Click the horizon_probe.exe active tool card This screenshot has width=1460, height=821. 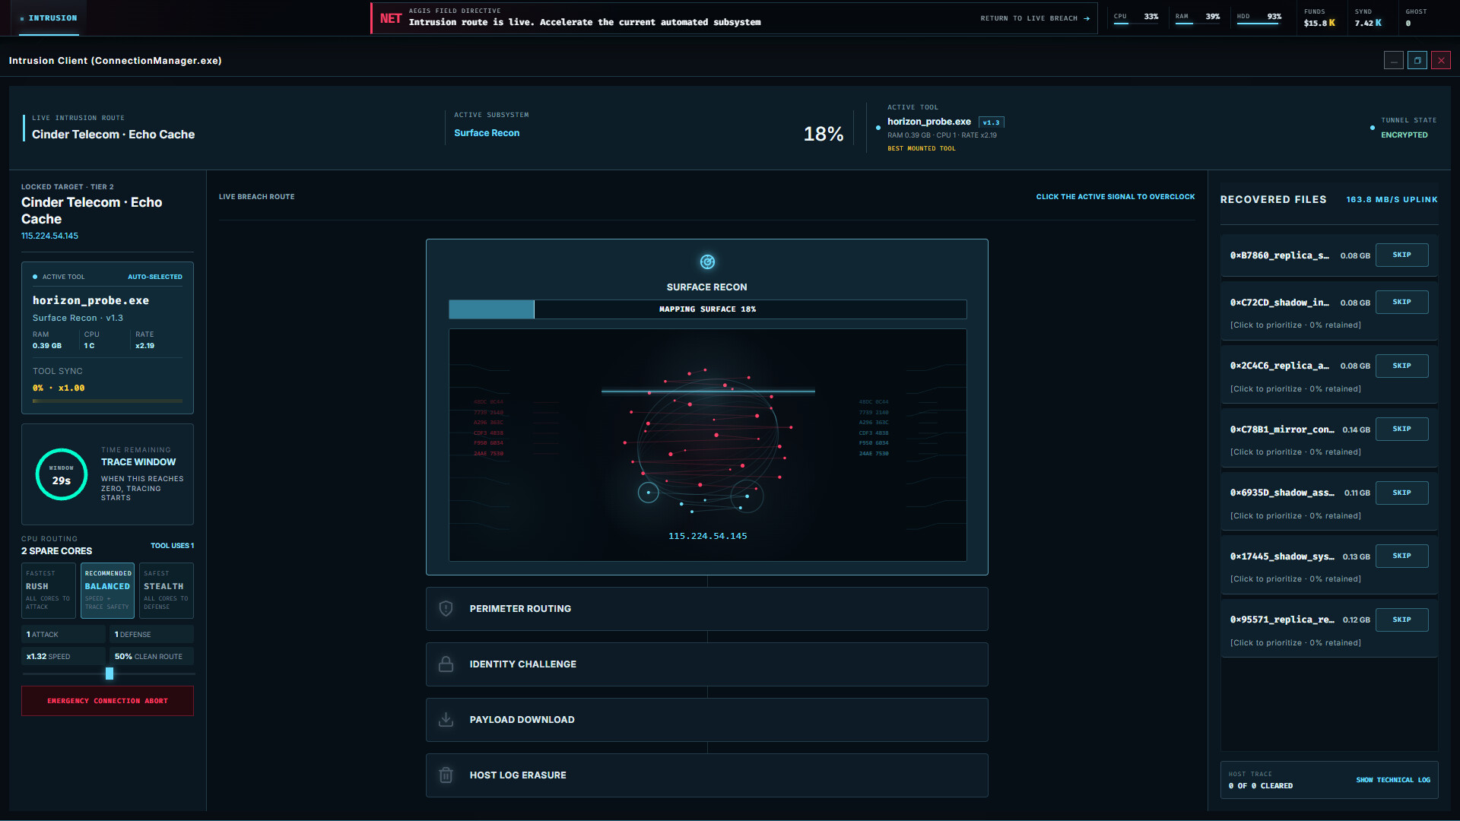pos(107,338)
